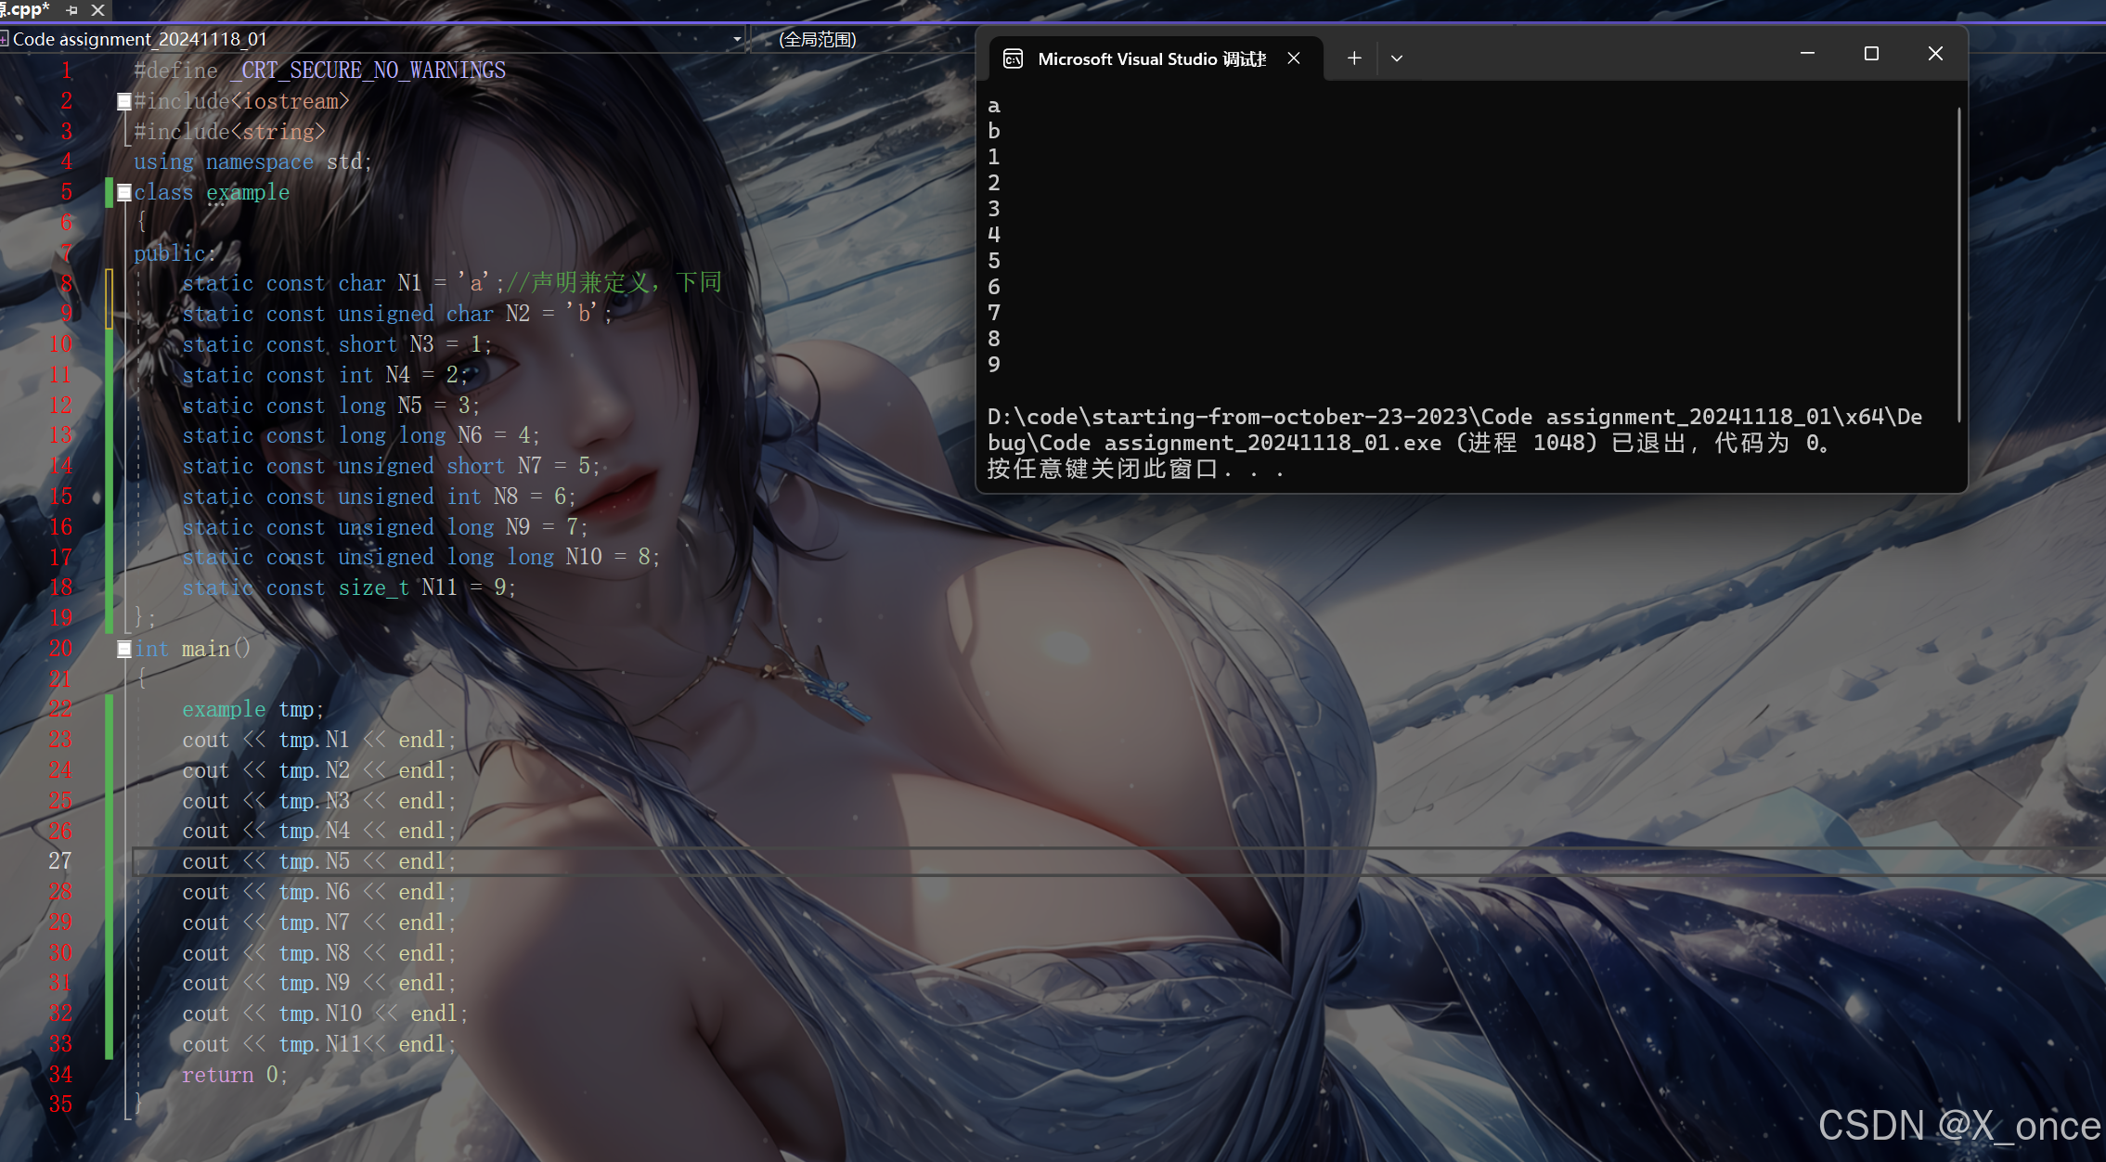The height and width of the screenshot is (1162, 2106).
Task: Open a new terminal tab
Action: 1354,58
